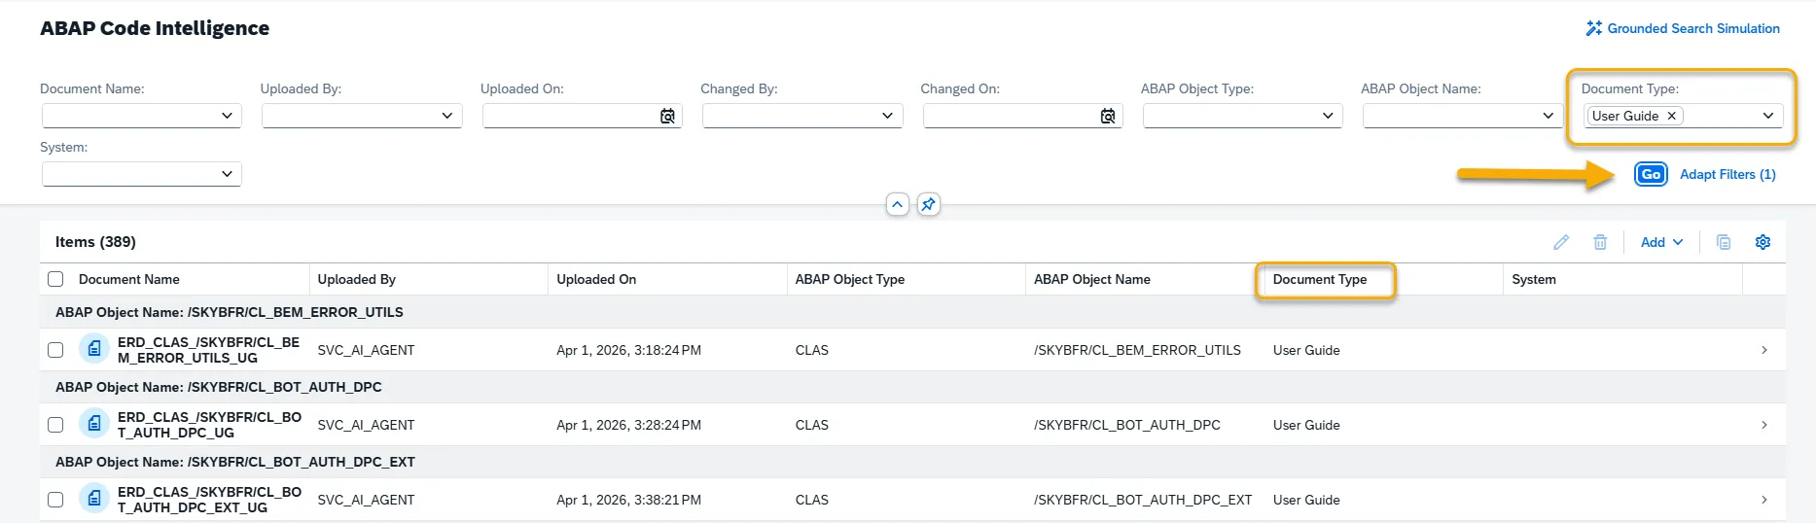This screenshot has width=1816, height=523.
Task: Open table settings gear
Action: tap(1763, 242)
